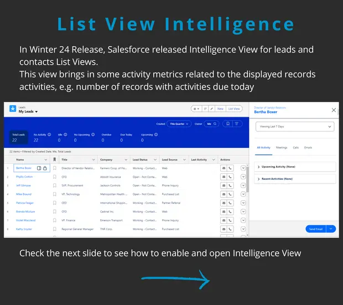The width and height of the screenshot is (343, 305).
Task: Expand the Recent Activities section
Action: 258,179
